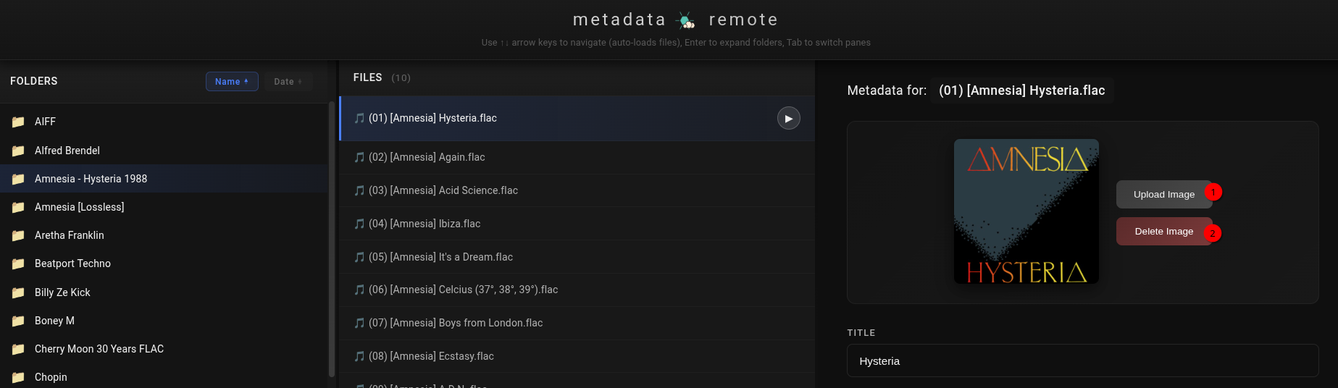
Task: Click the music note icon for Hysteria.flac
Action: tap(359, 118)
